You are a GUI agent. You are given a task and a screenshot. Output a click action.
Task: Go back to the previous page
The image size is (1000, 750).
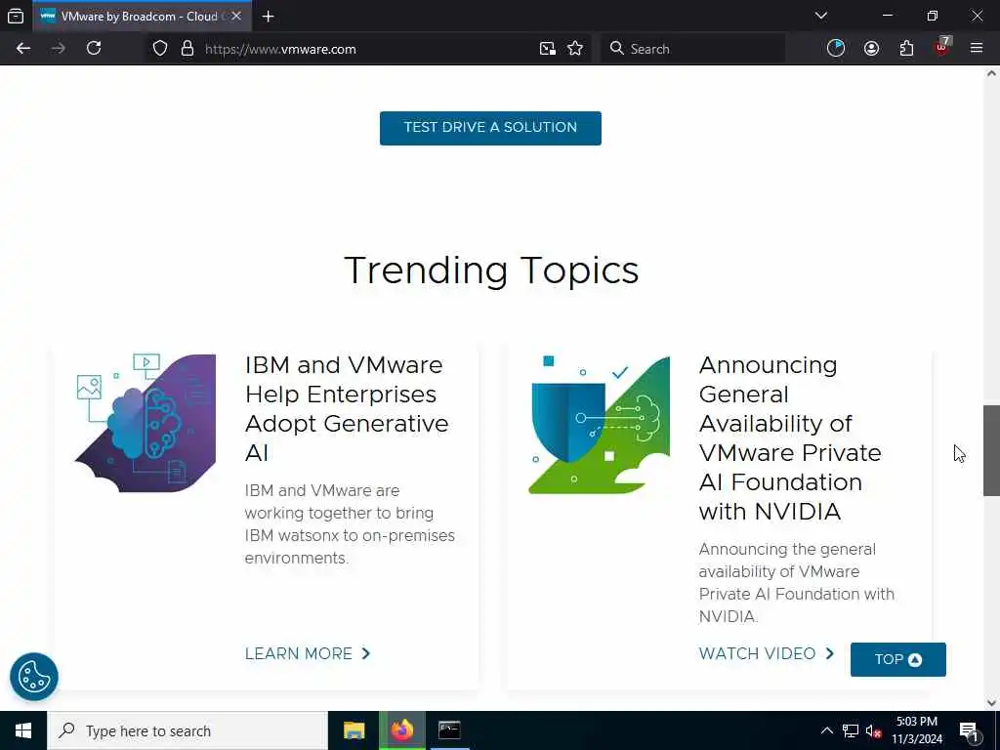point(23,49)
